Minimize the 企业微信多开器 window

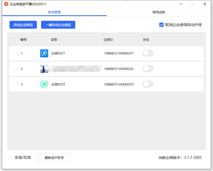pyautogui.click(x=181, y=4)
